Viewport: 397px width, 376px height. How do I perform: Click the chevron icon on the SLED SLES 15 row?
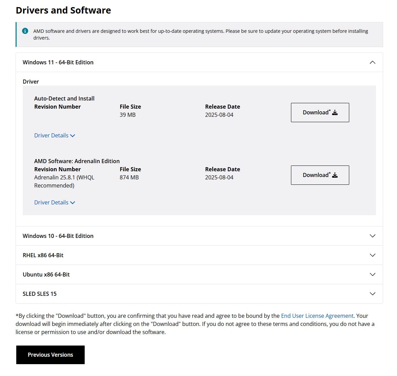point(372,294)
